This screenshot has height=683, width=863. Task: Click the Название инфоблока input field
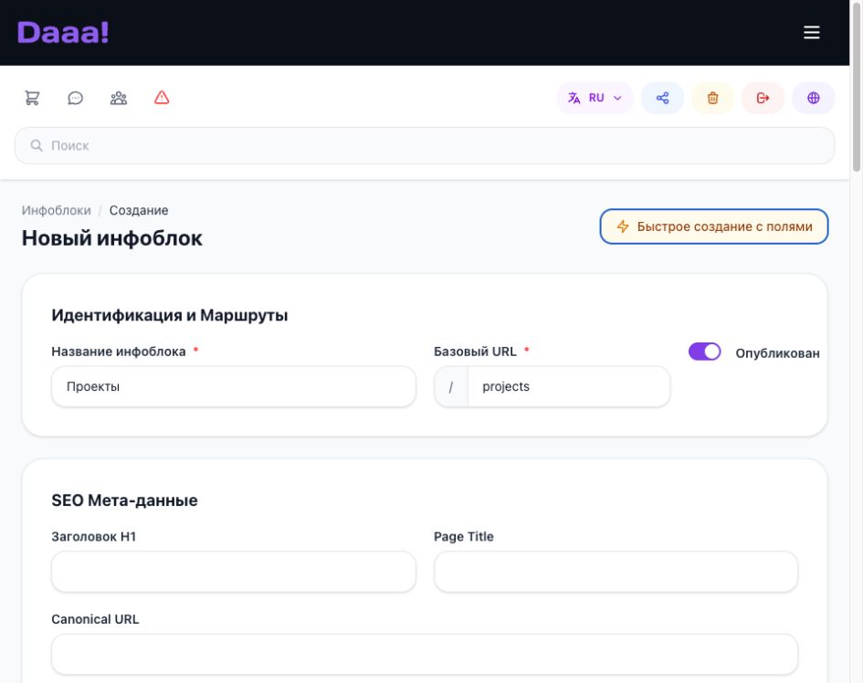click(x=234, y=386)
